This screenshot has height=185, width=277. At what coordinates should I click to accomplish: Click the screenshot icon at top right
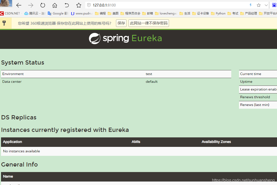pos(274,5)
